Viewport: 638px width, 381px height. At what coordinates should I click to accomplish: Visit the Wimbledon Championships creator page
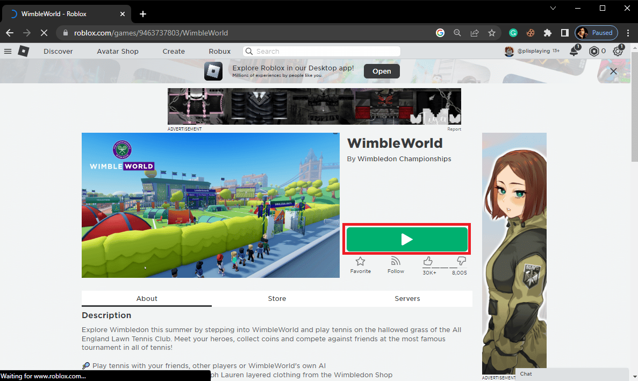click(404, 159)
